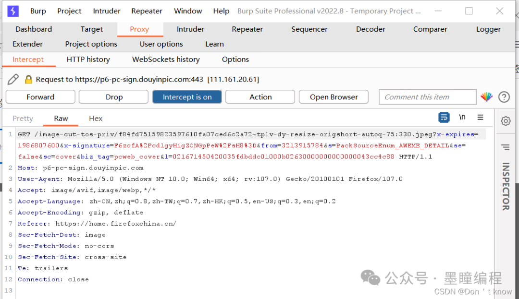Click the Sec-Fetch-Dest header line
The height and width of the screenshot is (299, 519).
(62, 235)
